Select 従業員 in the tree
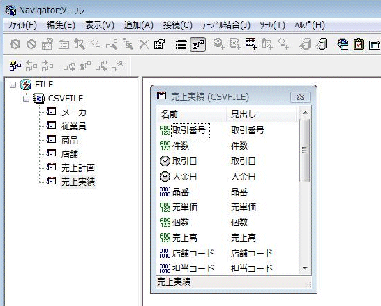 (x=74, y=126)
